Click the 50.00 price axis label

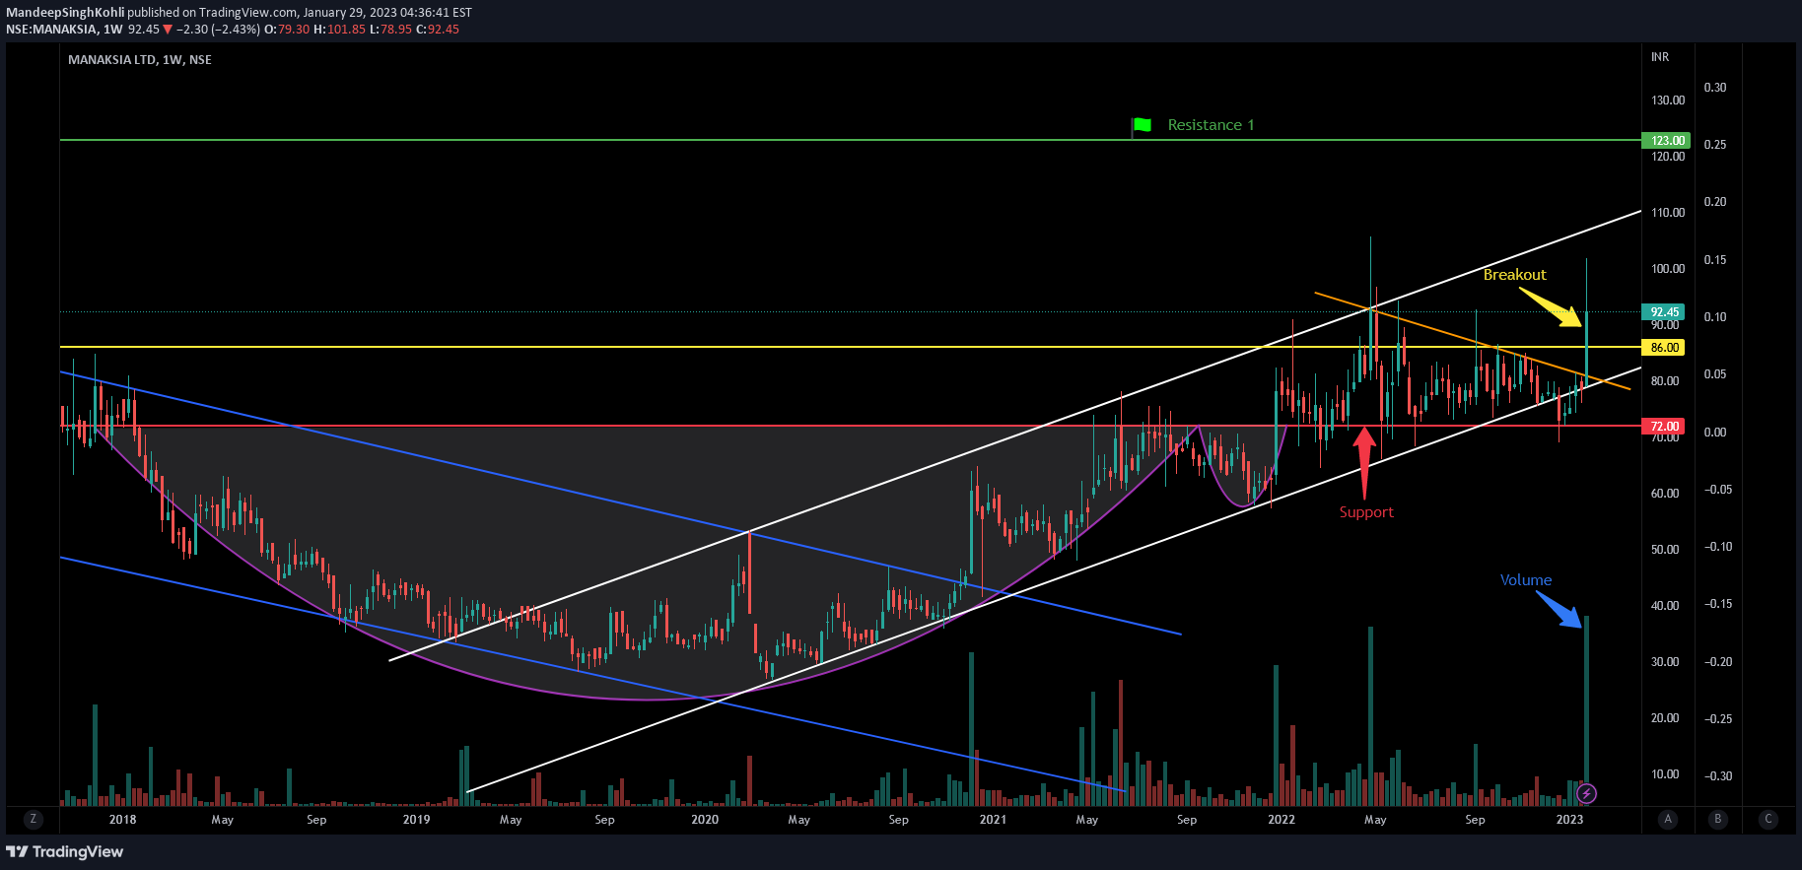[x=1665, y=550]
